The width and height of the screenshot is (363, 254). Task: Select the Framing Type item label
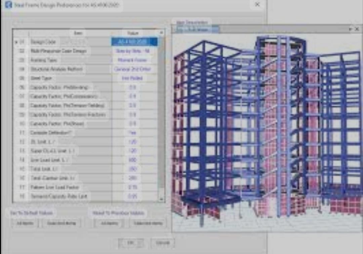pyautogui.click(x=44, y=60)
